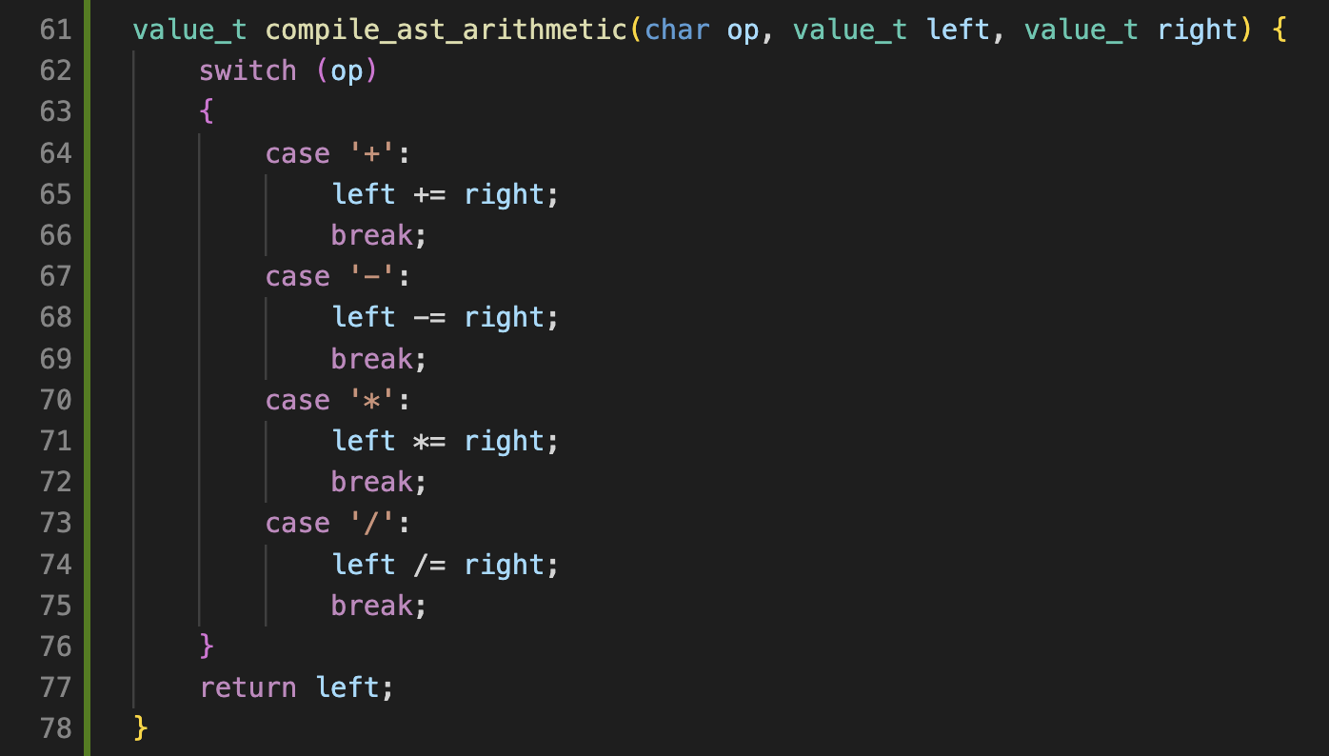Viewport: 1329px width, 756px height.
Task: Click line number 61 in the gutter
Action: point(56,30)
